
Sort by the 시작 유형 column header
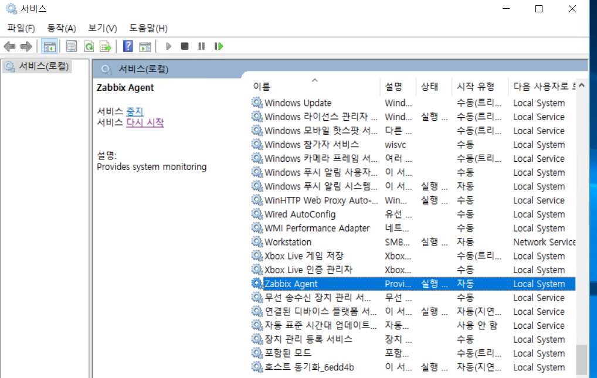click(x=480, y=86)
